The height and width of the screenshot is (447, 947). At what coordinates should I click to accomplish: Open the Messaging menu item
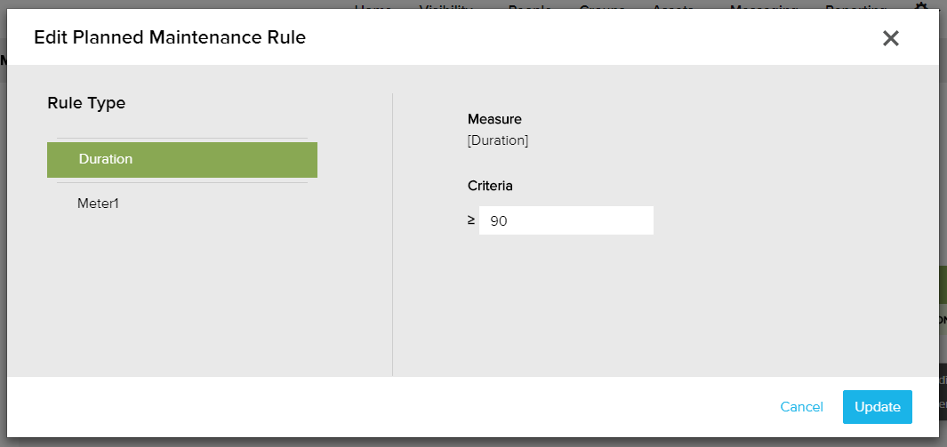763,7
